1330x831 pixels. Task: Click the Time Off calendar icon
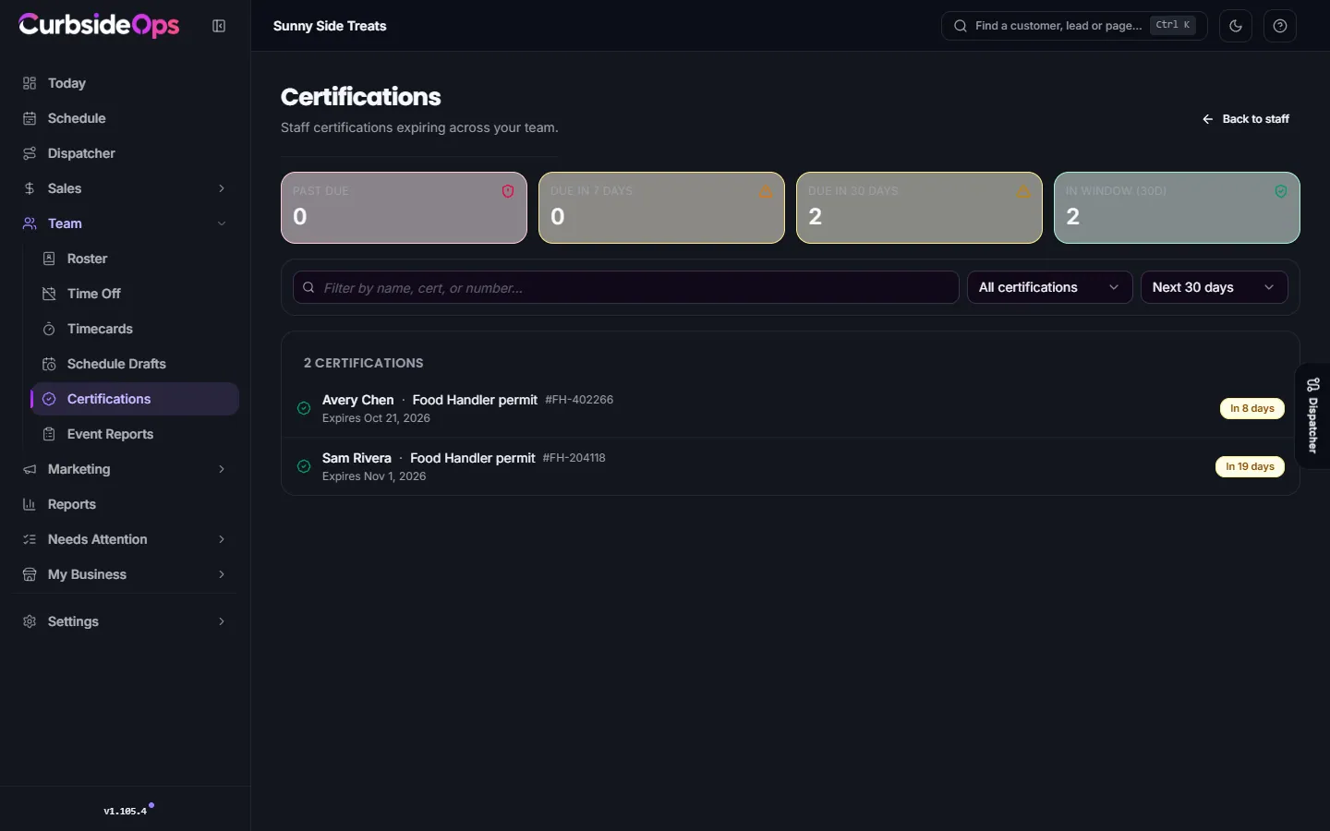pos(49,294)
